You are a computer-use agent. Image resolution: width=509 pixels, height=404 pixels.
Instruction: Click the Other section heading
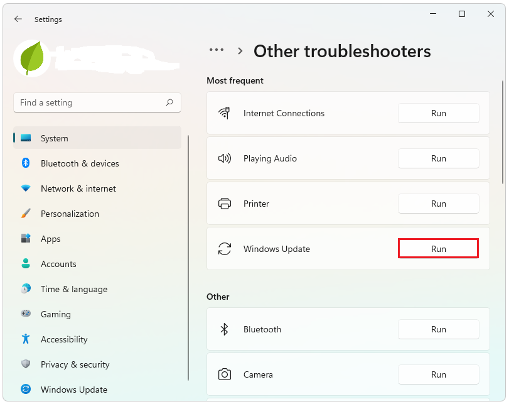(x=218, y=297)
